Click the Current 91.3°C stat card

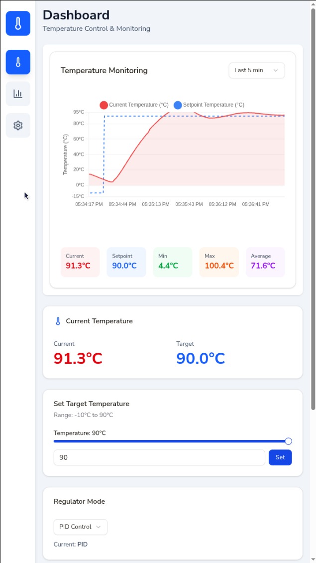click(x=80, y=262)
